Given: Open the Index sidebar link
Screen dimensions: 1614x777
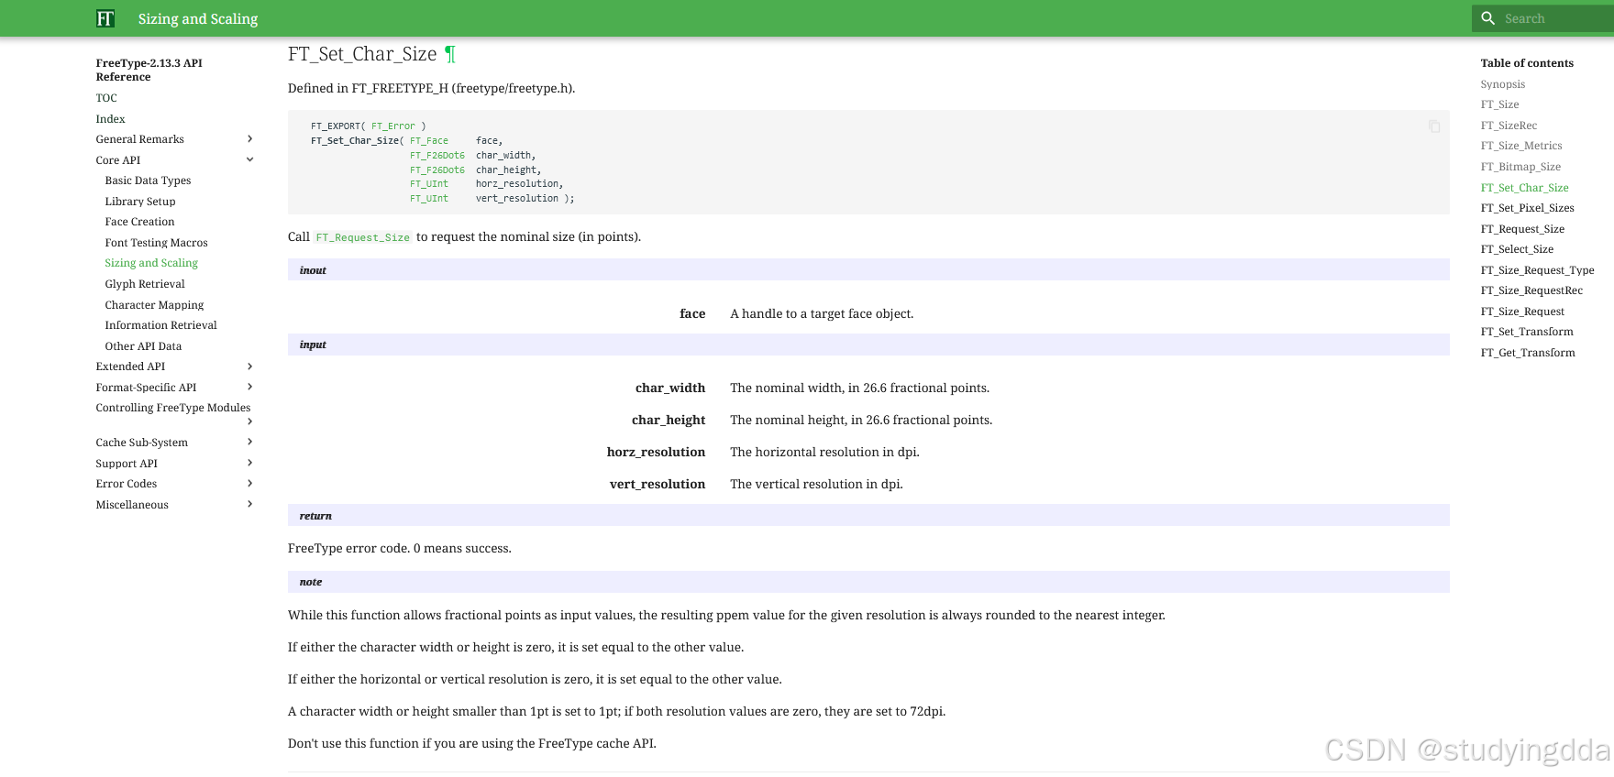Looking at the screenshot, I should point(110,119).
